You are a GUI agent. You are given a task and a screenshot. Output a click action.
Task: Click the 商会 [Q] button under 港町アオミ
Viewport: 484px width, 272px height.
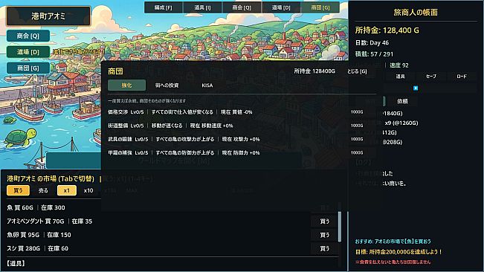pos(28,36)
